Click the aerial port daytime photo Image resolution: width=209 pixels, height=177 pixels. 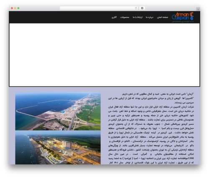pos(58,111)
